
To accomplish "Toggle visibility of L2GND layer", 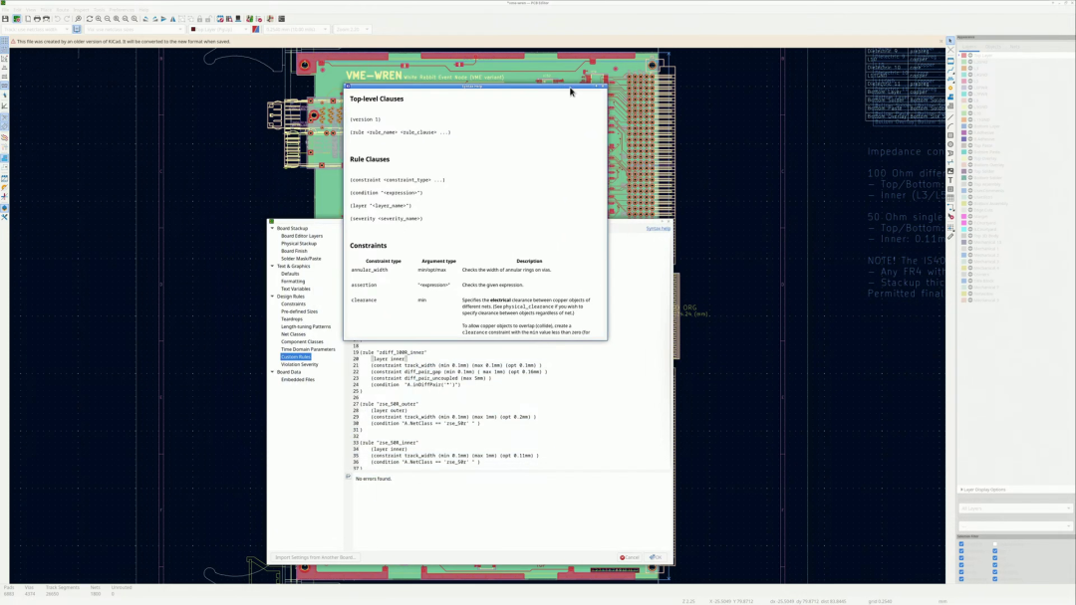I will 970,62.
